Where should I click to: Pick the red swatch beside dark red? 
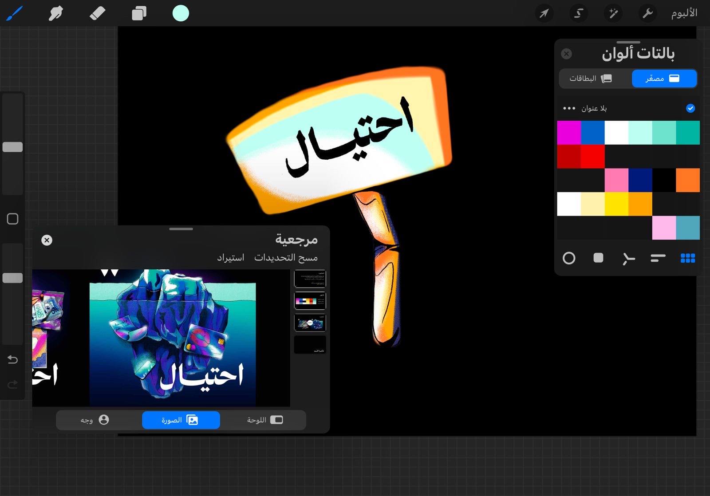click(x=593, y=157)
